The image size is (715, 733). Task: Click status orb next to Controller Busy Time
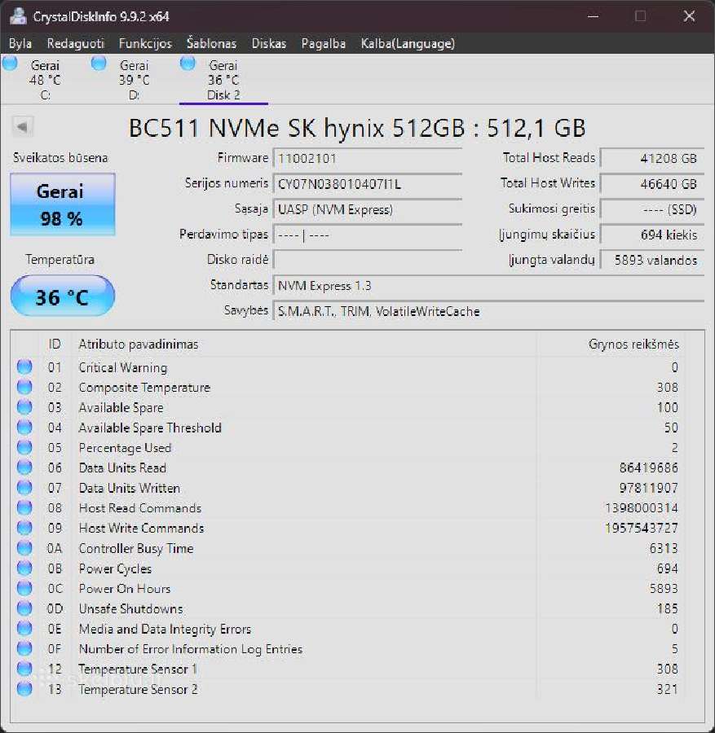coord(24,548)
